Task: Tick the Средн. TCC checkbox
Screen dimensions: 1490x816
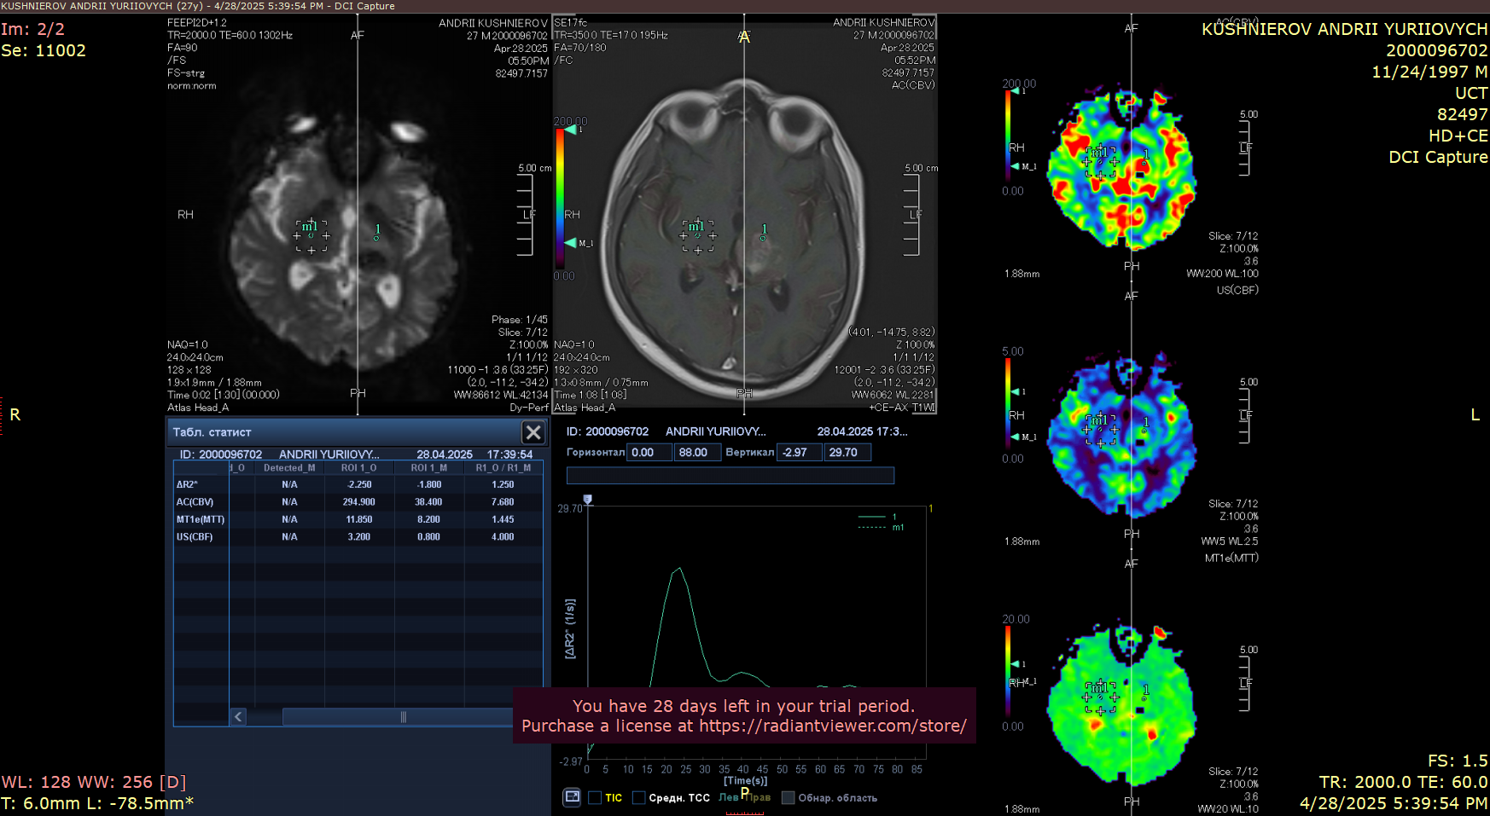Action: point(638,798)
